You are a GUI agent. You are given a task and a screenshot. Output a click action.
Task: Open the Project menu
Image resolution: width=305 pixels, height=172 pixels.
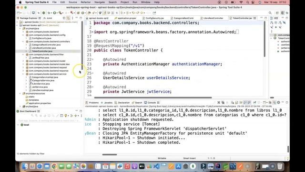click(x=124, y=2)
